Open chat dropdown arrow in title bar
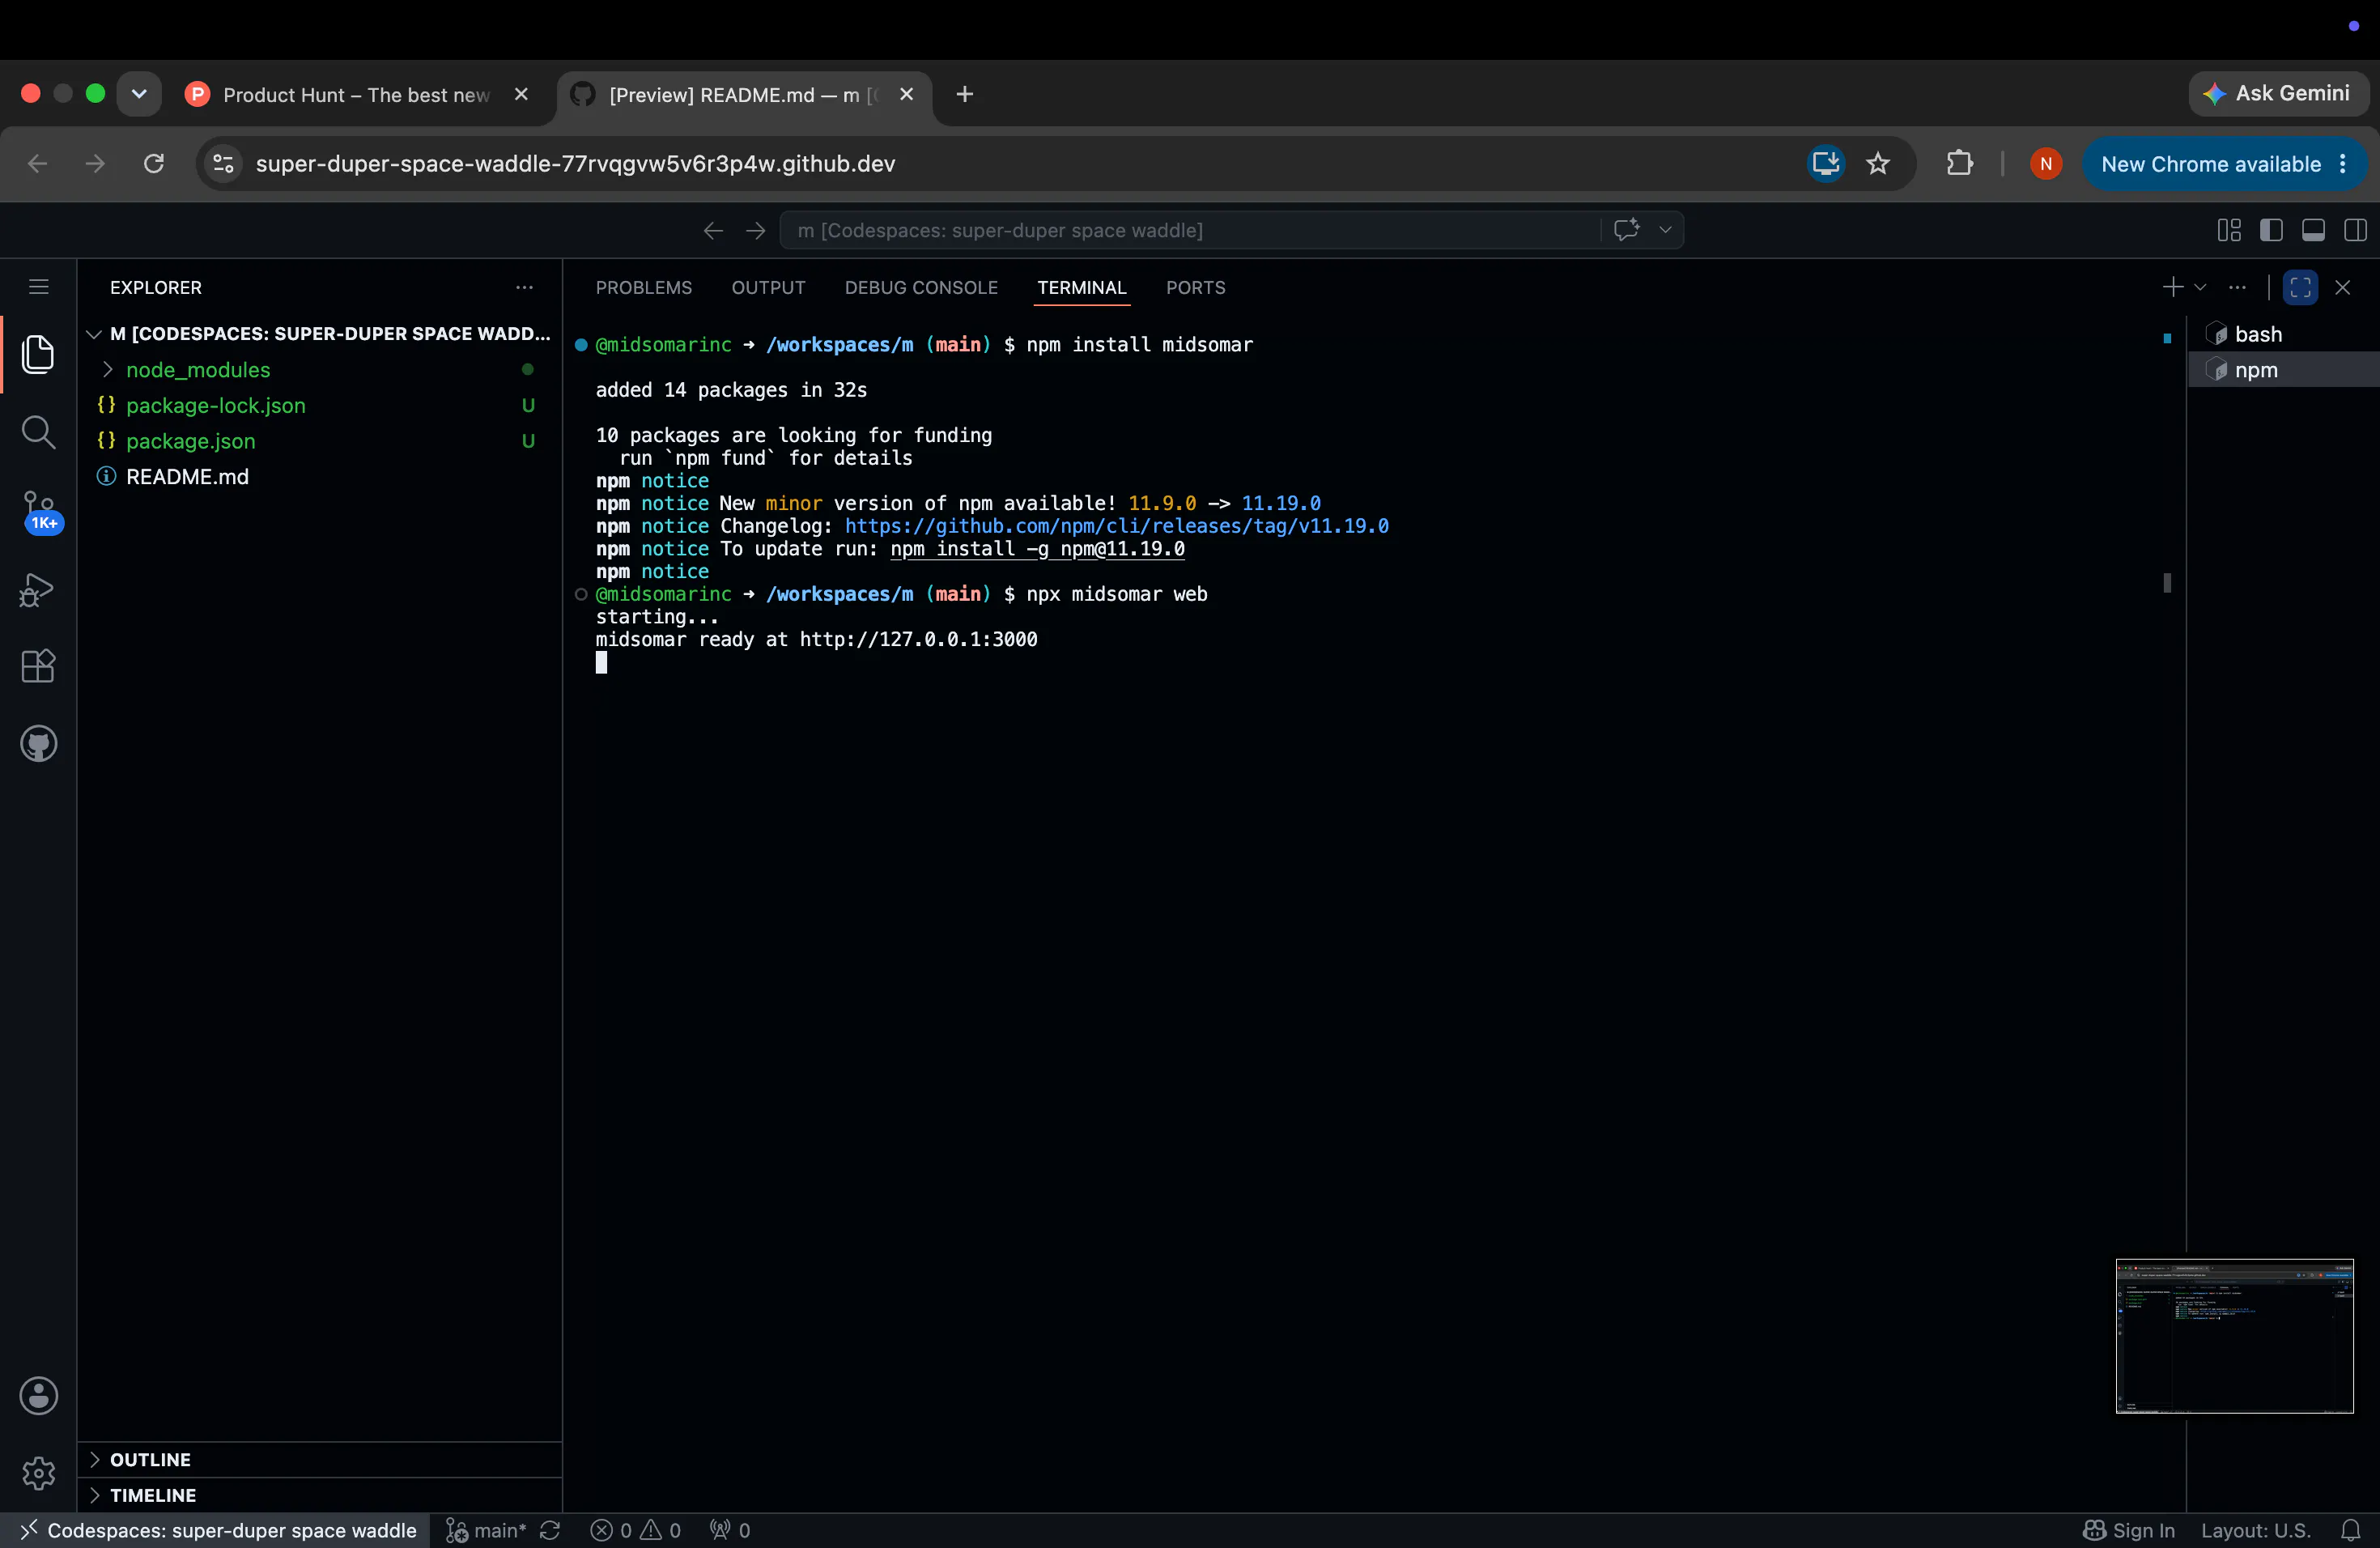Image resolution: width=2380 pixels, height=1548 pixels. [x=1665, y=230]
